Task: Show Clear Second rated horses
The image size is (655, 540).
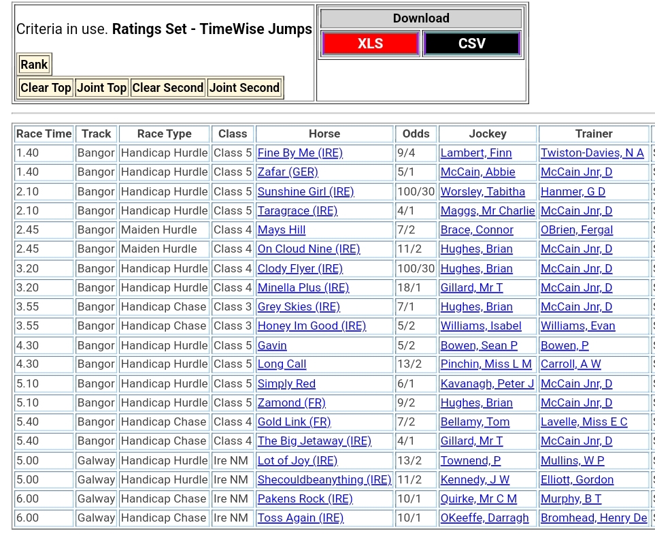Action: [x=167, y=88]
